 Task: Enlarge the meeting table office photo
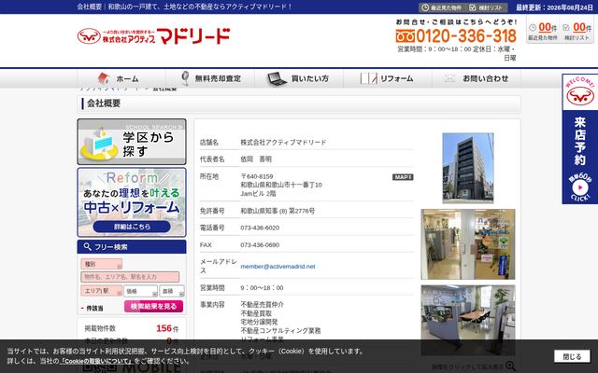[468, 320]
